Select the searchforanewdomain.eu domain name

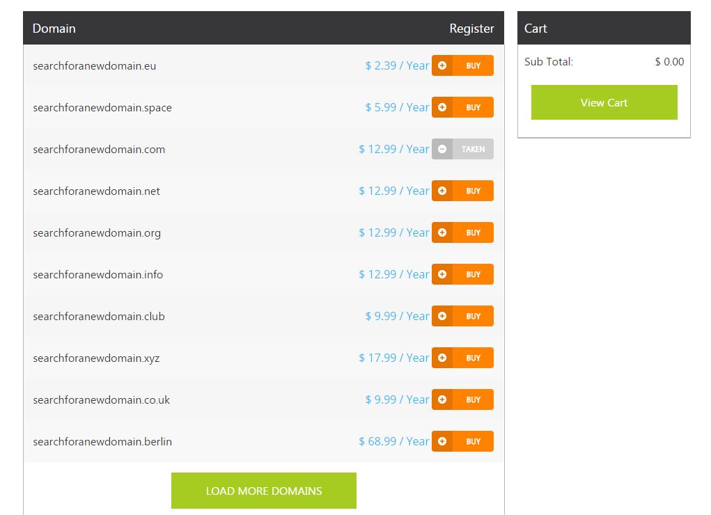tap(94, 66)
